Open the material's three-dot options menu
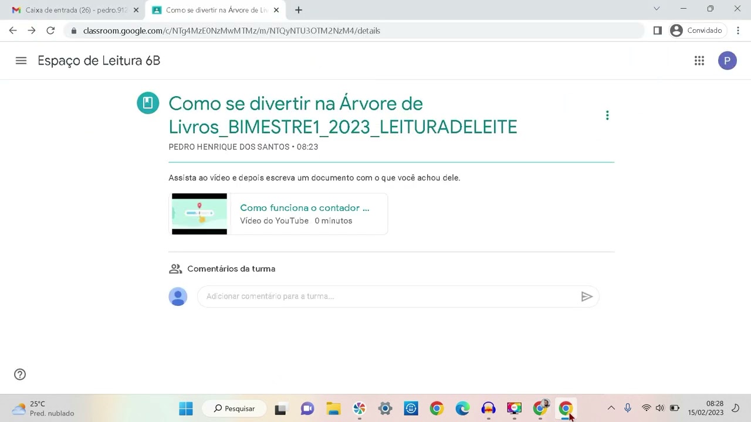The image size is (751, 422). click(x=607, y=115)
